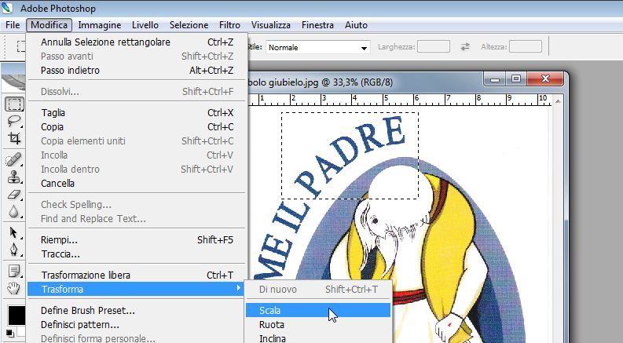Choose Definisci pattern...
Viewport: 623px width, 343px height.
click(x=137, y=325)
